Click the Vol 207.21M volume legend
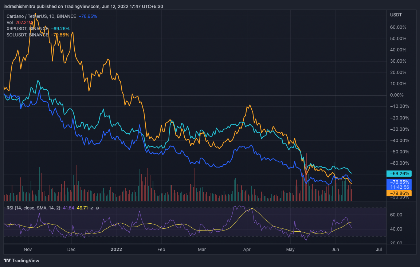This screenshot has width=420, height=267. 19,23
